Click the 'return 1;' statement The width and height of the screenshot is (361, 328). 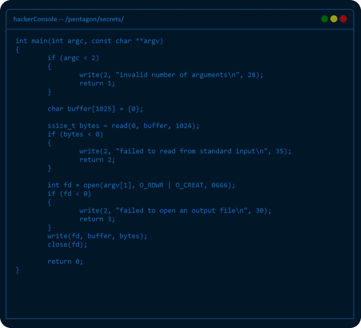click(97, 83)
